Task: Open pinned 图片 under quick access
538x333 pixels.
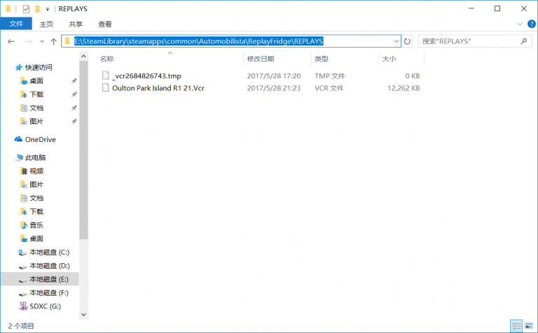Action: 36,122
